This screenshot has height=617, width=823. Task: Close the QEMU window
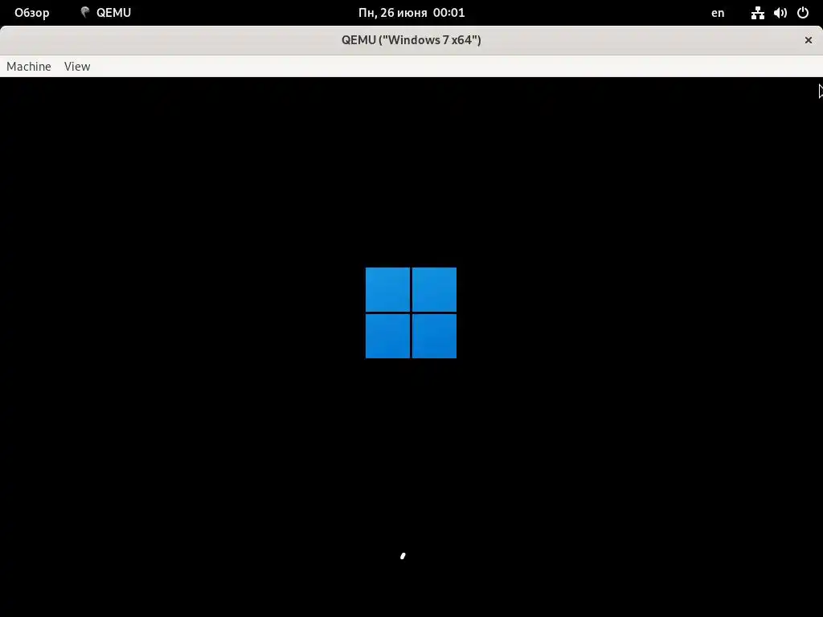tap(809, 40)
